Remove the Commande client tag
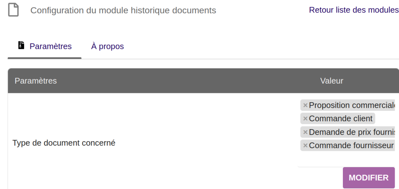Screen dimensions: 399x189 [x=305, y=119]
